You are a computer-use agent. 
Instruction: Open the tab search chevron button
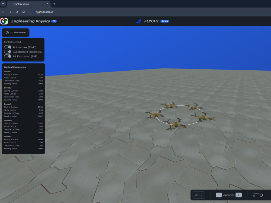[x=3, y=4]
